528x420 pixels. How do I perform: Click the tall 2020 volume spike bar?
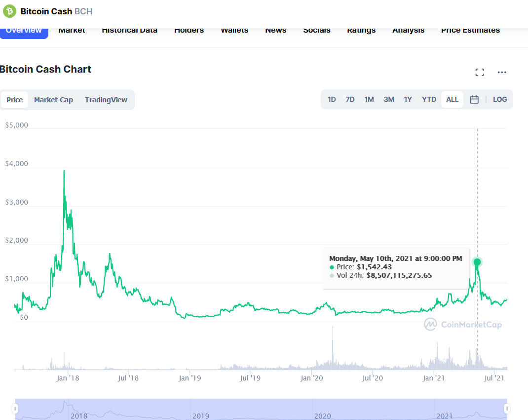pyautogui.click(x=333, y=347)
